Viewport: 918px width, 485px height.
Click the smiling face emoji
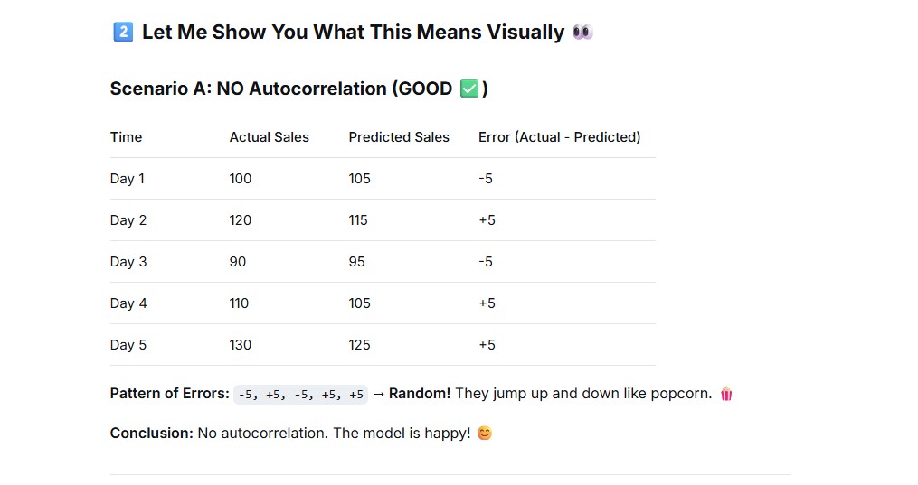(485, 433)
